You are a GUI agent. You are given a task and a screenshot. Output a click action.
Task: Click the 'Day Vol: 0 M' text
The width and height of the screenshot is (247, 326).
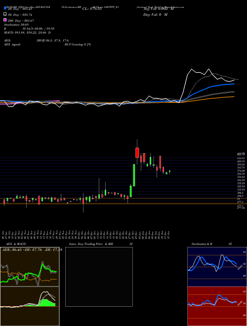click(x=155, y=14)
